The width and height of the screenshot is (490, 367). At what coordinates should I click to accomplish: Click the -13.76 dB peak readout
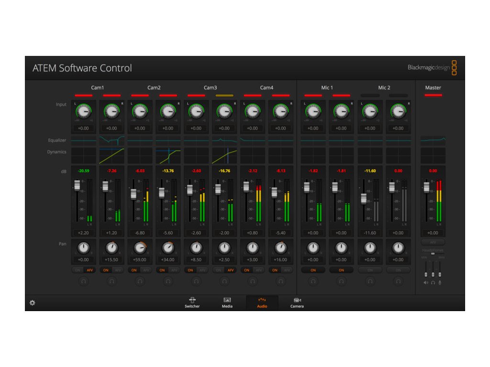click(x=168, y=171)
